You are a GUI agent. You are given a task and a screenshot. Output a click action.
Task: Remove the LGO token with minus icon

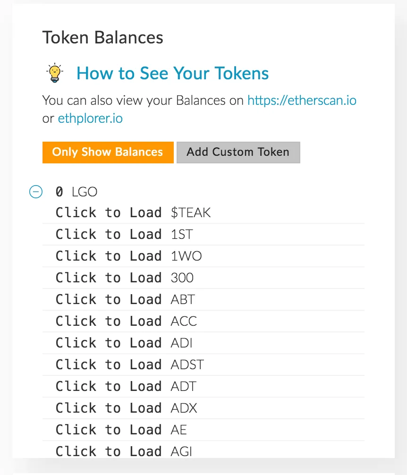point(36,192)
